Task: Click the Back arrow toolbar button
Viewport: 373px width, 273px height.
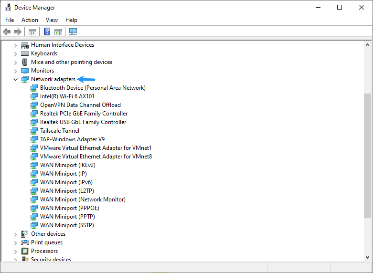Action: (7, 32)
